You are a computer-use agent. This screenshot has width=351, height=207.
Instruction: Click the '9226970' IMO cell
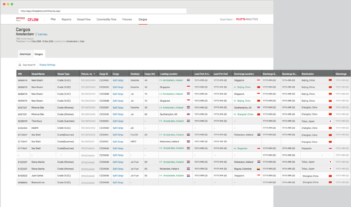pos(23,121)
